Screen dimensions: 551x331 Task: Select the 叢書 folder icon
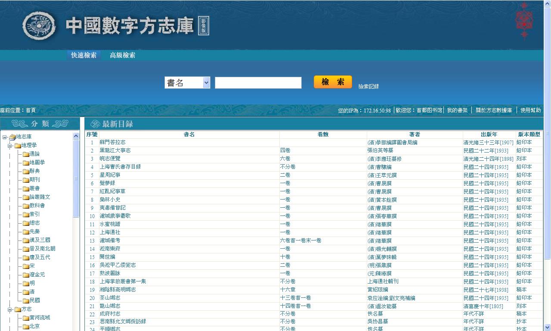[x=26, y=189]
